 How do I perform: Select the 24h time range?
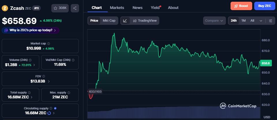[234, 21]
